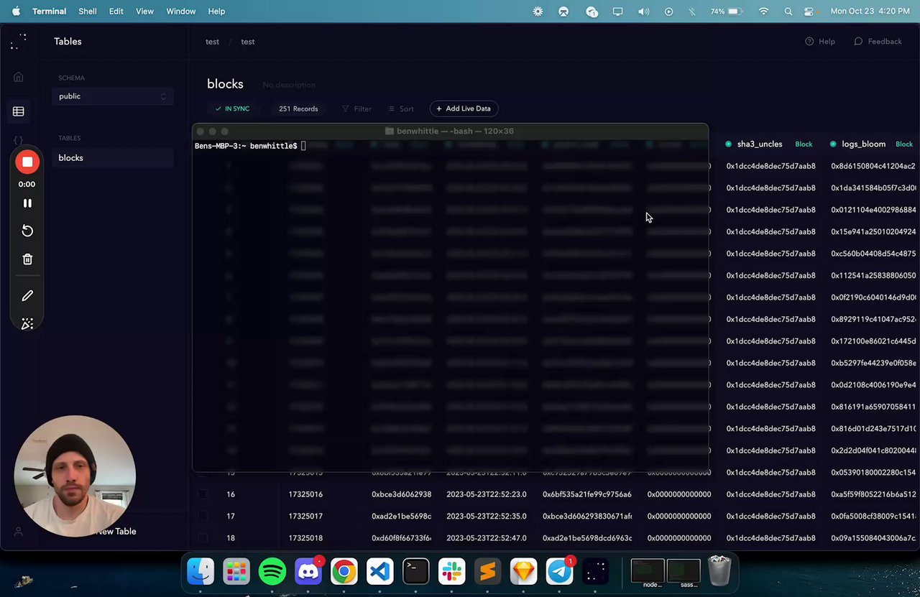This screenshot has width=920, height=597.
Task: Select cell 0xbce3d6062938 in row 16
Action: pos(402,494)
